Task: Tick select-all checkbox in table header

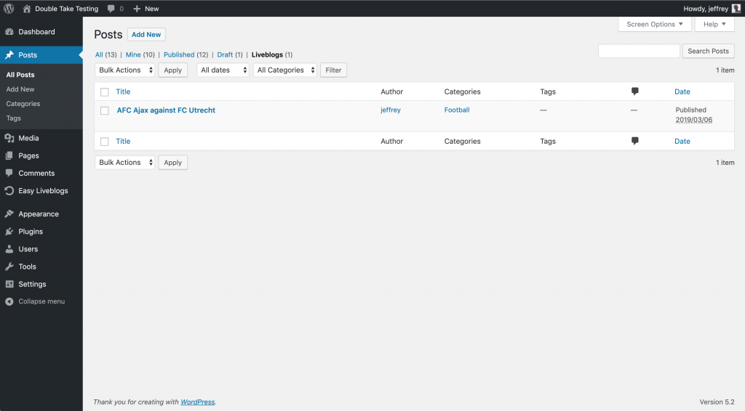Action: click(105, 92)
